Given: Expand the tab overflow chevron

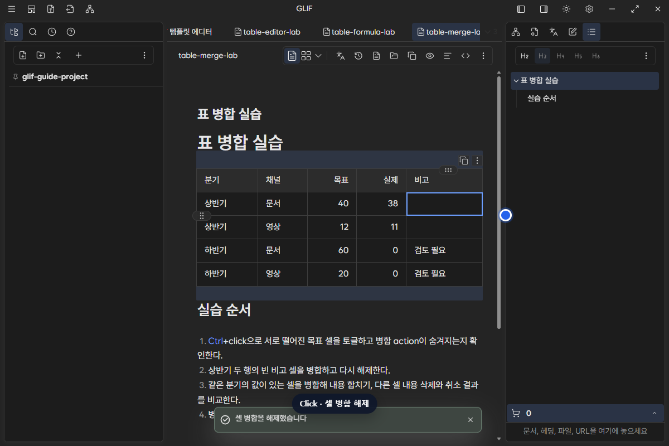Looking at the screenshot, I should tap(488, 32).
